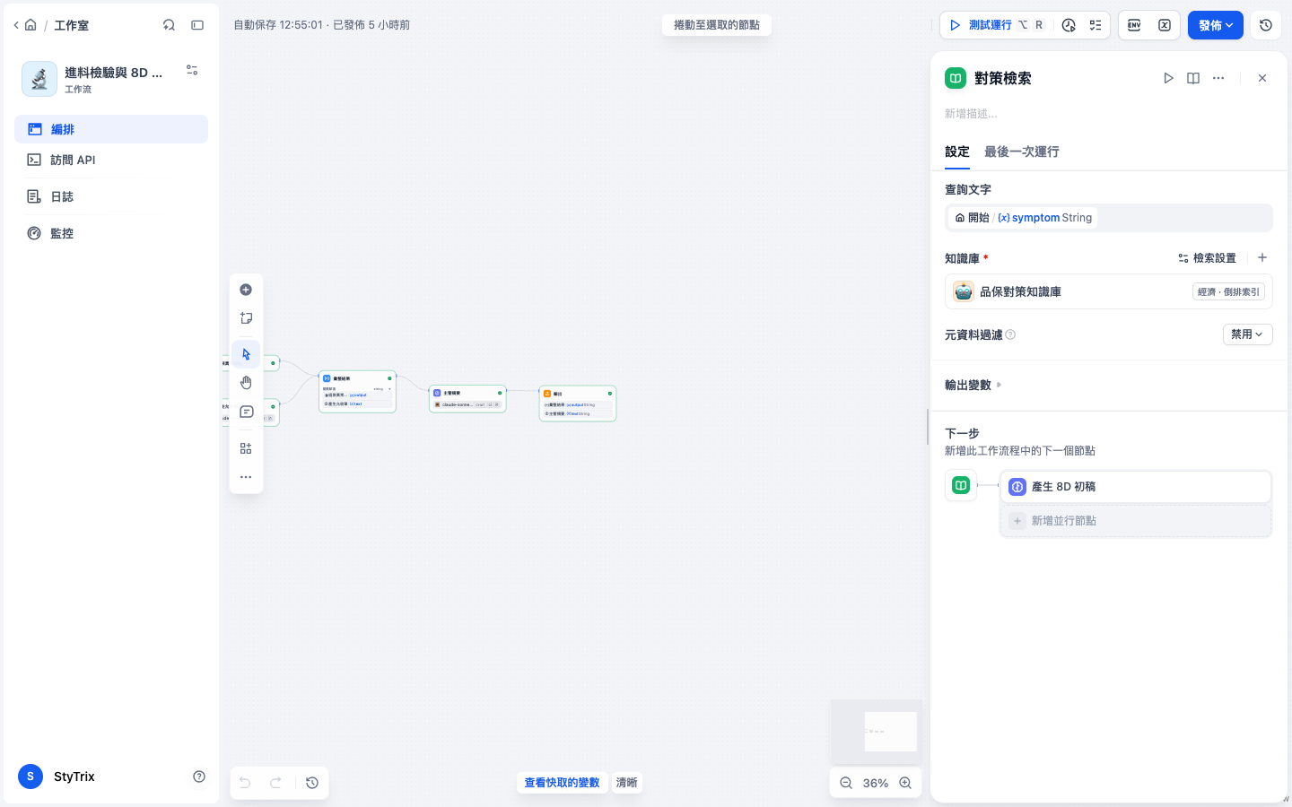
Task: Select the pointer mode tool
Action: pyautogui.click(x=246, y=354)
